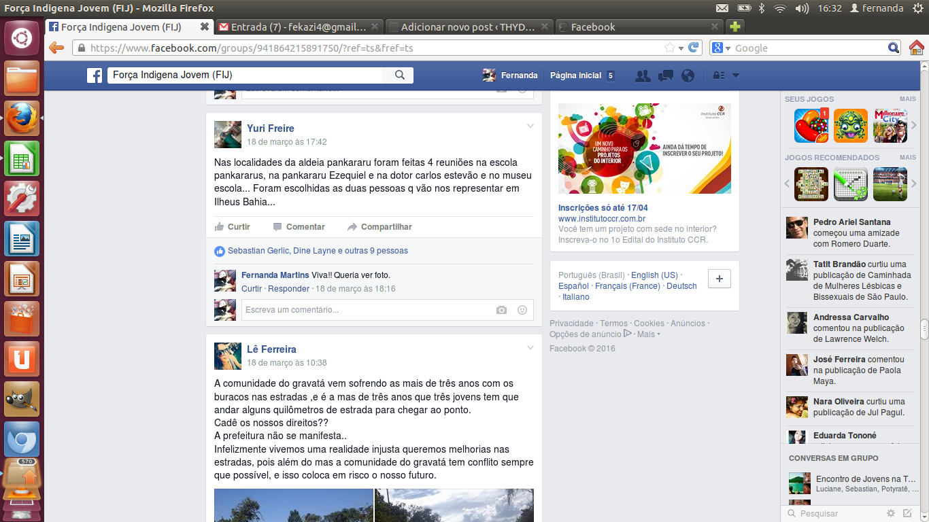929x522 pixels.
Task: Show previous recommended games with left arrow
Action: 788,184
